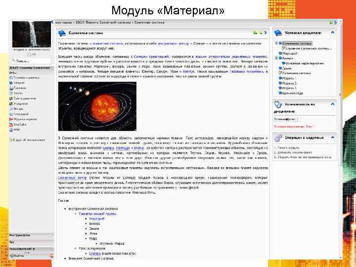The image size is (356, 267).
Task: Click the refresh icon beside Выйти
Action: tap(51, 256)
